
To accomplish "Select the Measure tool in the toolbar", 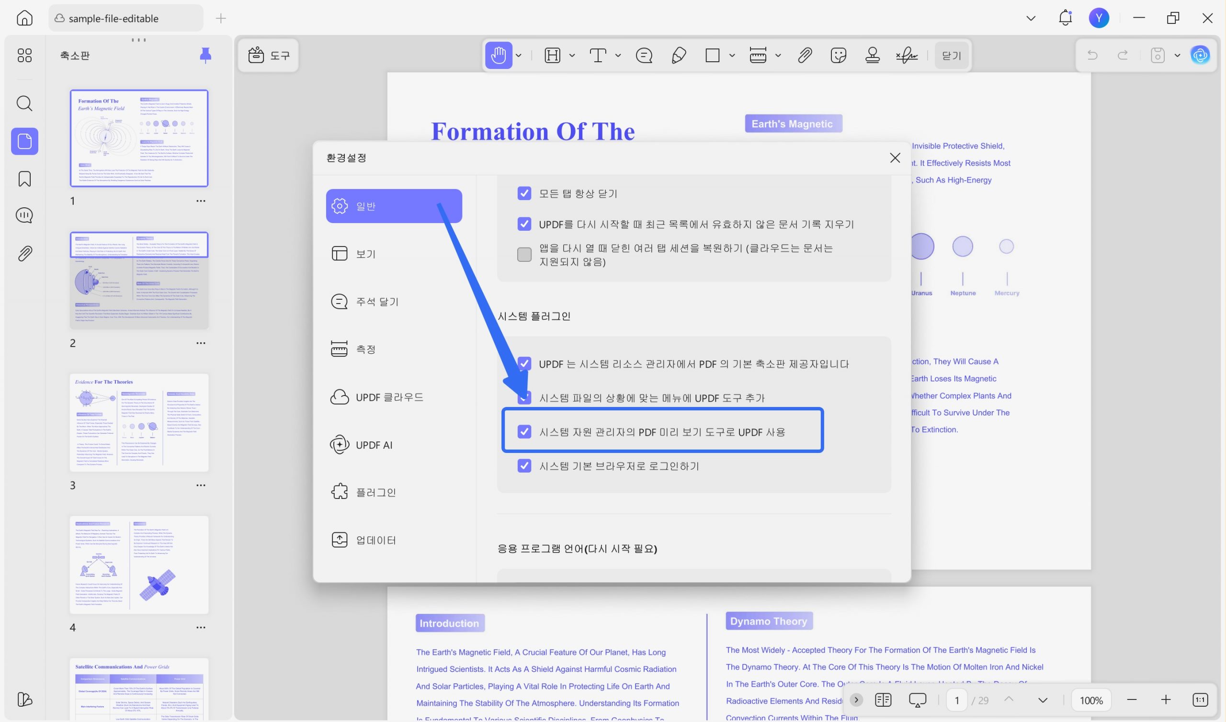I will pyautogui.click(x=758, y=55).
